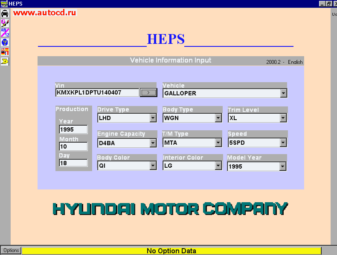Image resolution: width=337 pixels, height=255 pixels.
Task: Click the Production Year field showing 1995
Action: click(73, 129)
